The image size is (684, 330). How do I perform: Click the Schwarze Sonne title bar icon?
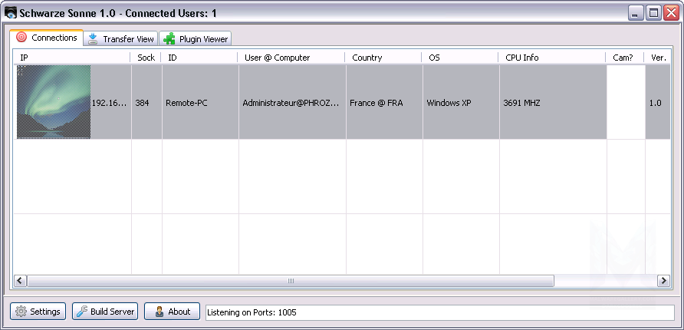(x=12, y=12)
